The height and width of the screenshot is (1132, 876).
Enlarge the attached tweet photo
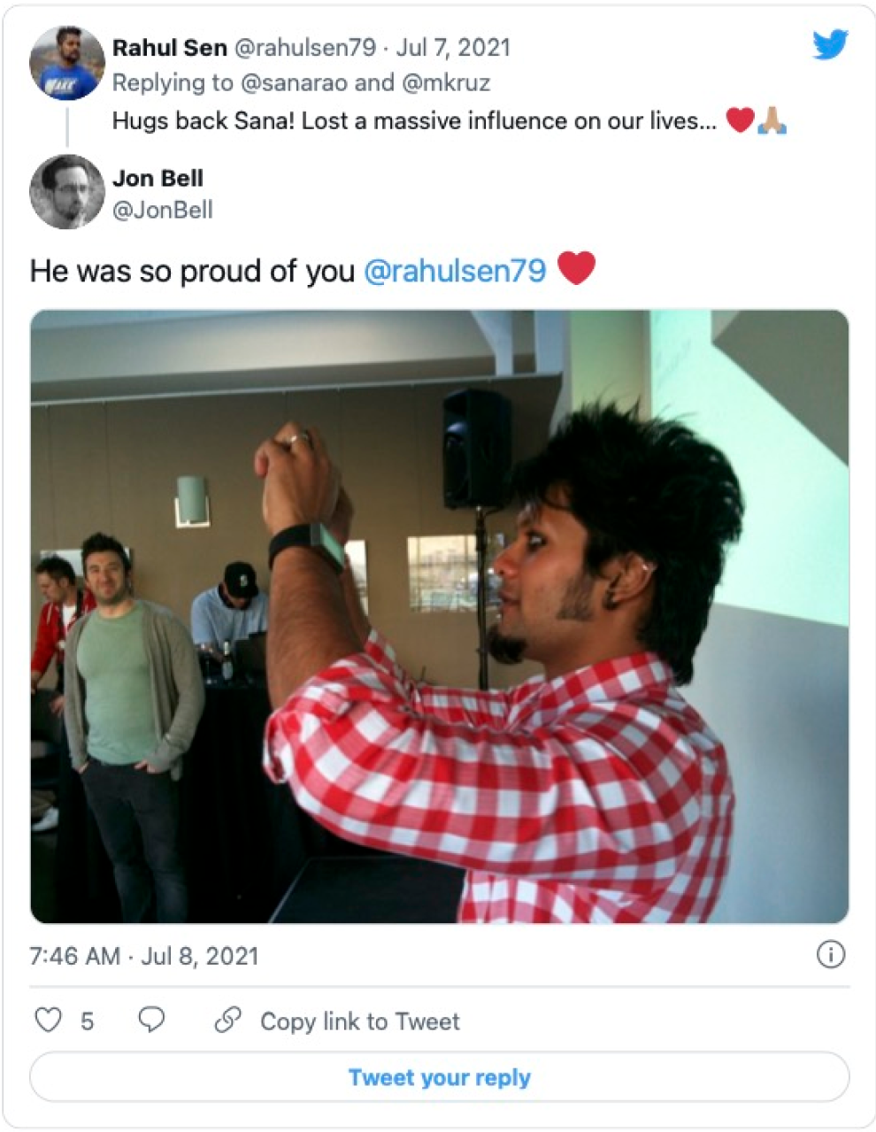439,617
